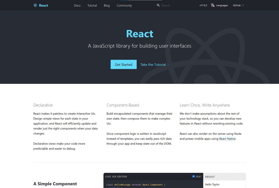This screenshot has width=279, height=188.
Task: Click the React atom logo icon
Action: point(35,5)
